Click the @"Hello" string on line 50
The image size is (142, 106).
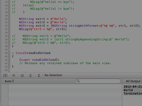(58, 19)
